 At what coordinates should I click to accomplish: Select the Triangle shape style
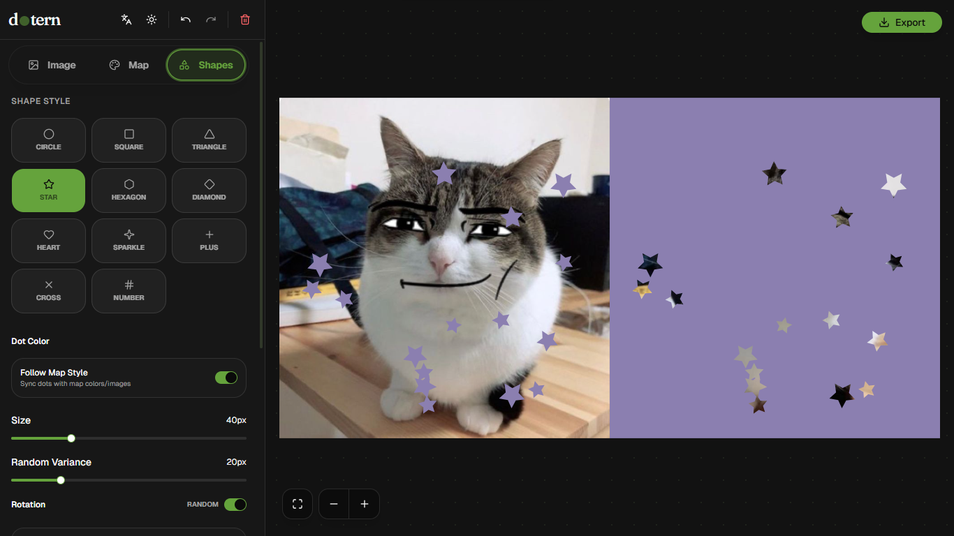[210, 140]
